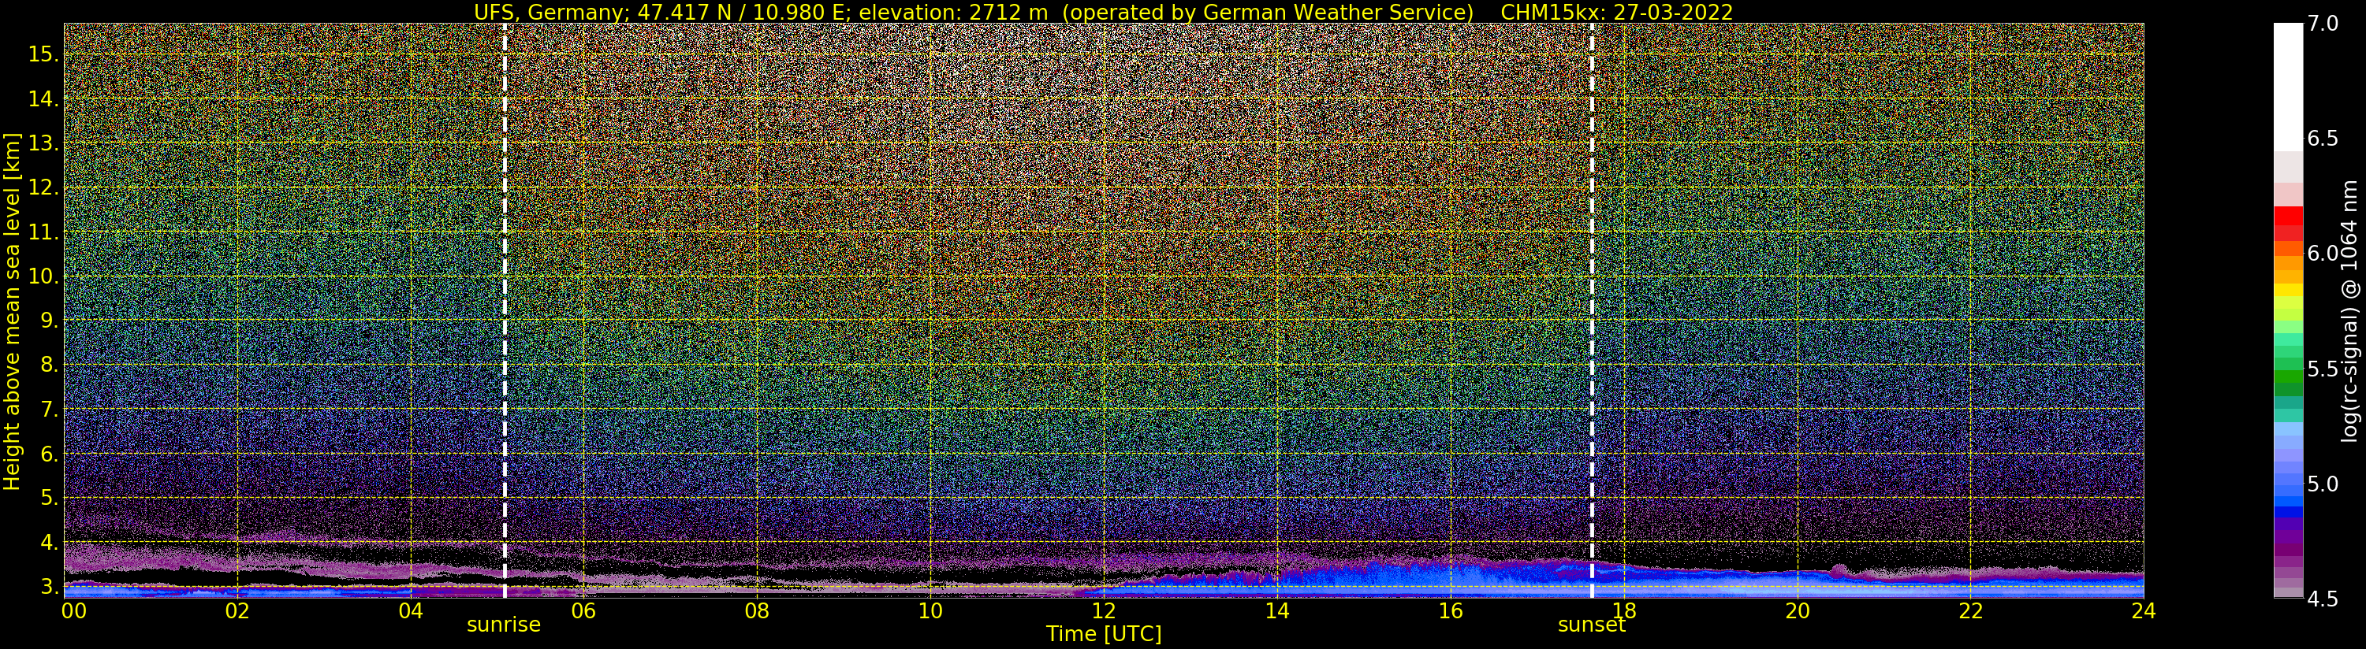Click the '00' time tick label
This screenshot has width=2366, height=649.
tap(73, 610)
